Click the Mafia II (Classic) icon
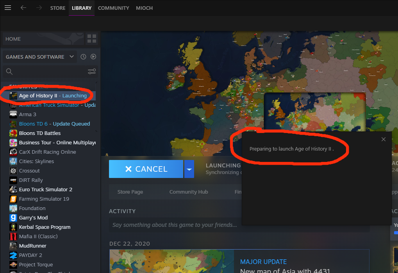Viewport: 398px width, 273px height. pyautogui.click(x=13, y=237)
